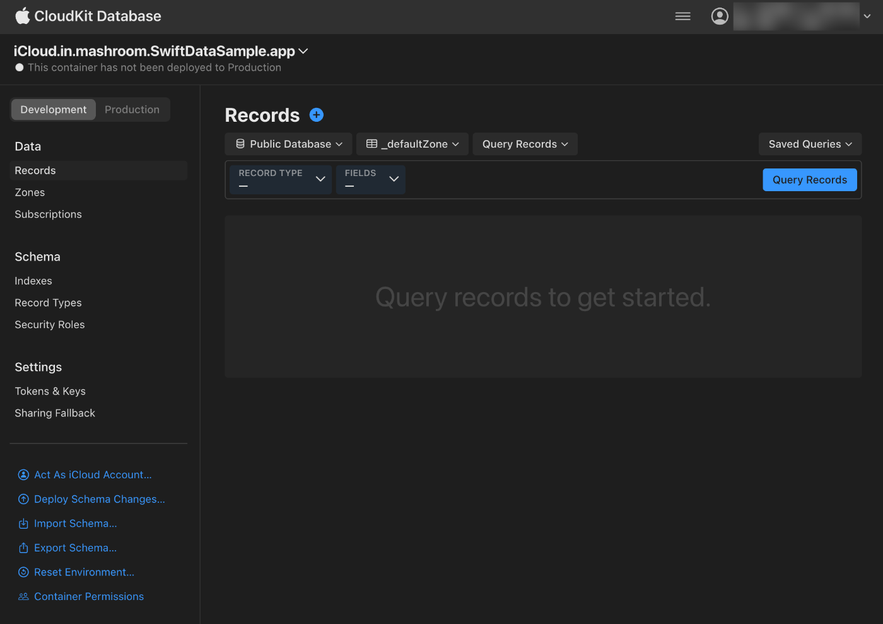Viewport: 883px width, 624px height.
Task: Click the Deploy Schema Changes upload icon
Action: 23,499
